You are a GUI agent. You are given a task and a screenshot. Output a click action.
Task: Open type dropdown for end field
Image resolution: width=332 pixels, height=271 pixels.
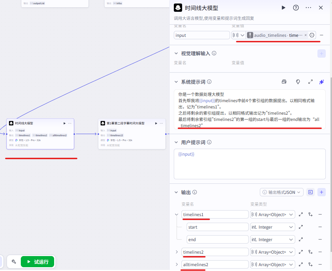tap(273, 240)
